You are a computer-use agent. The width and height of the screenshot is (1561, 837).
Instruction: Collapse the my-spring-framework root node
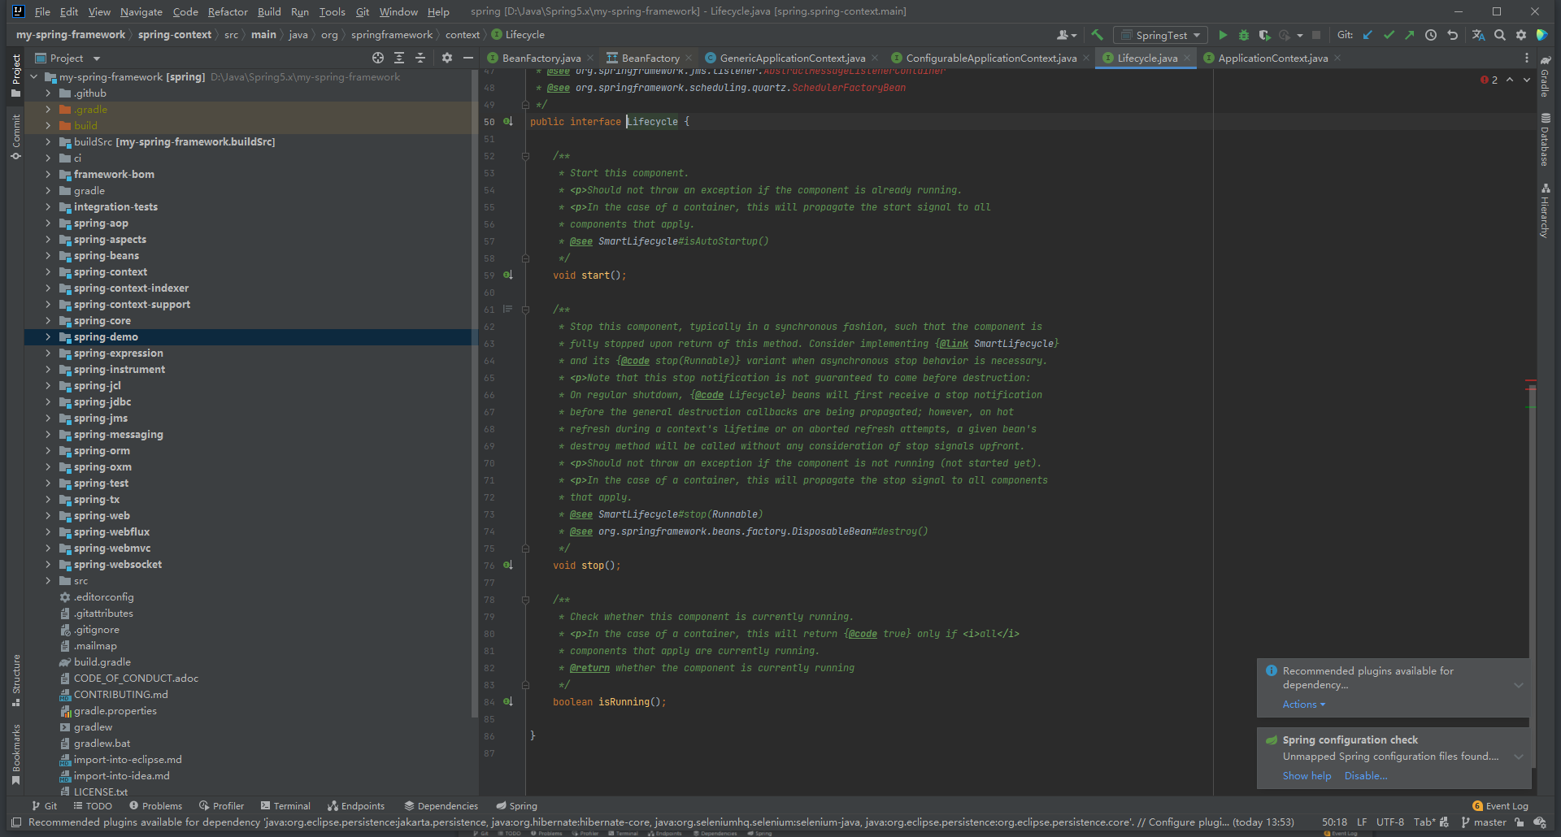click(34, 76)
